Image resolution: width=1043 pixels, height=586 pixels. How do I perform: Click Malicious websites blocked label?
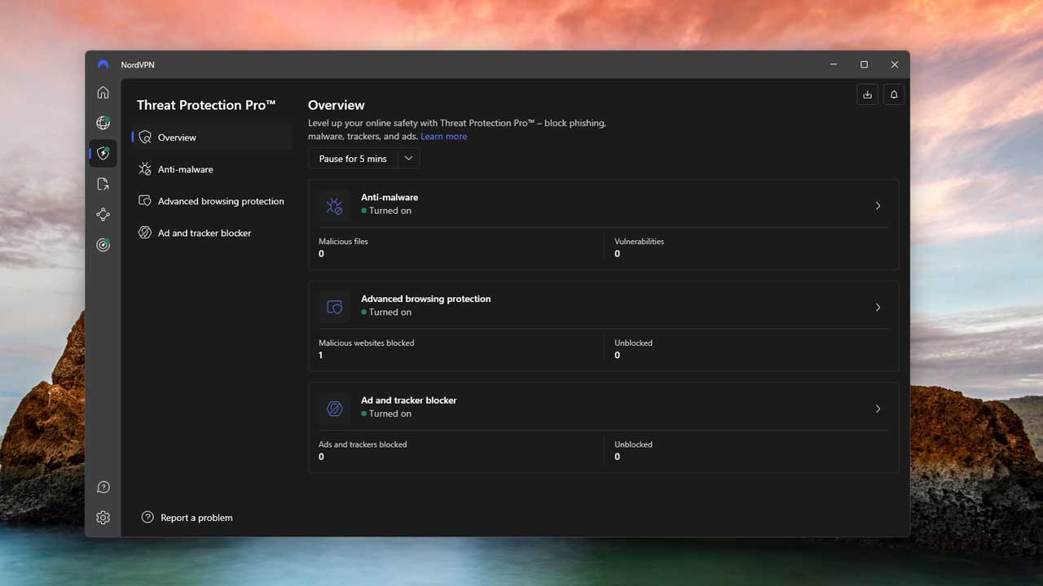point(366,343)
